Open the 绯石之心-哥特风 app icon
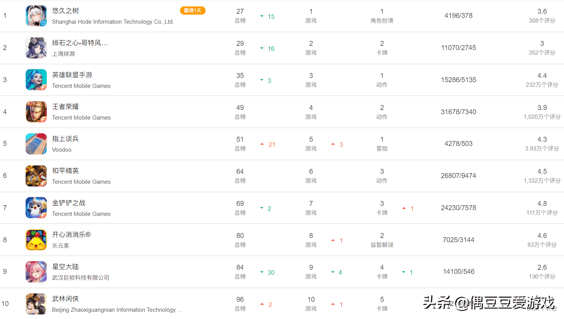Screen dimensions: 564x319 coord(36,48)
